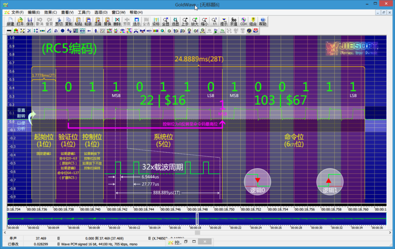Viewport: 395px width, 249px height.
Task: Click the overview waveform near 00:00:10
Action: pyautogui.click(x=115, y=219)
